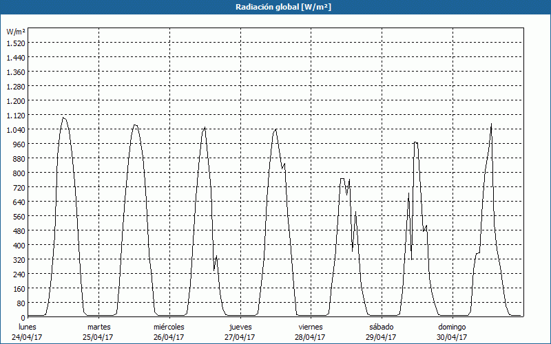Select the 'sábado' day label
This screenshot has height=344, width=551.
point(382,327)
